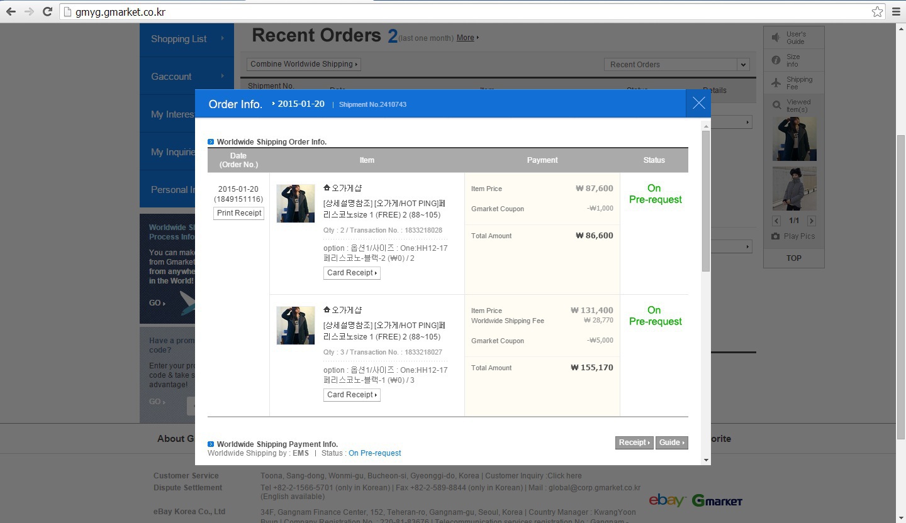
Task: Click the Gmarket logo in footer
Action: 717,500
